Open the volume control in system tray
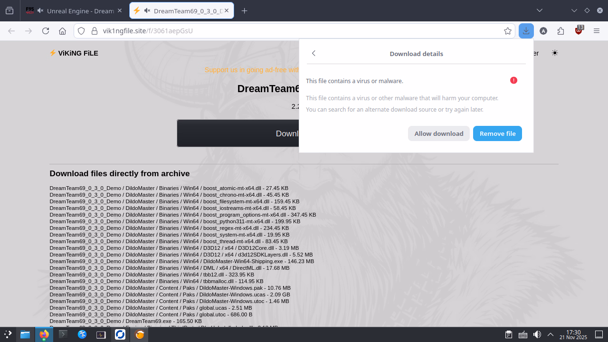The width and height of the screenshot is (608, 342). tap(537, 334)
